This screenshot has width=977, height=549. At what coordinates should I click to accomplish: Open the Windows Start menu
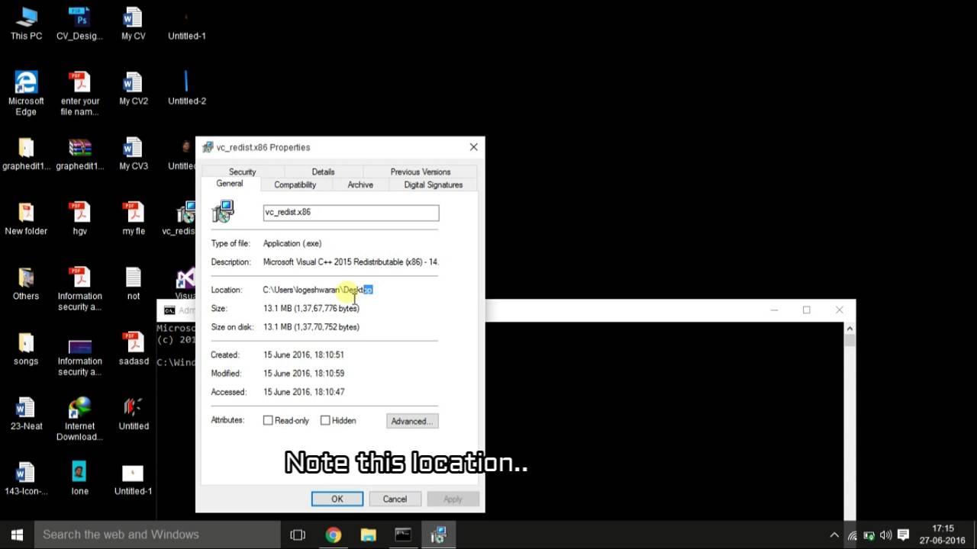point(17,535)
